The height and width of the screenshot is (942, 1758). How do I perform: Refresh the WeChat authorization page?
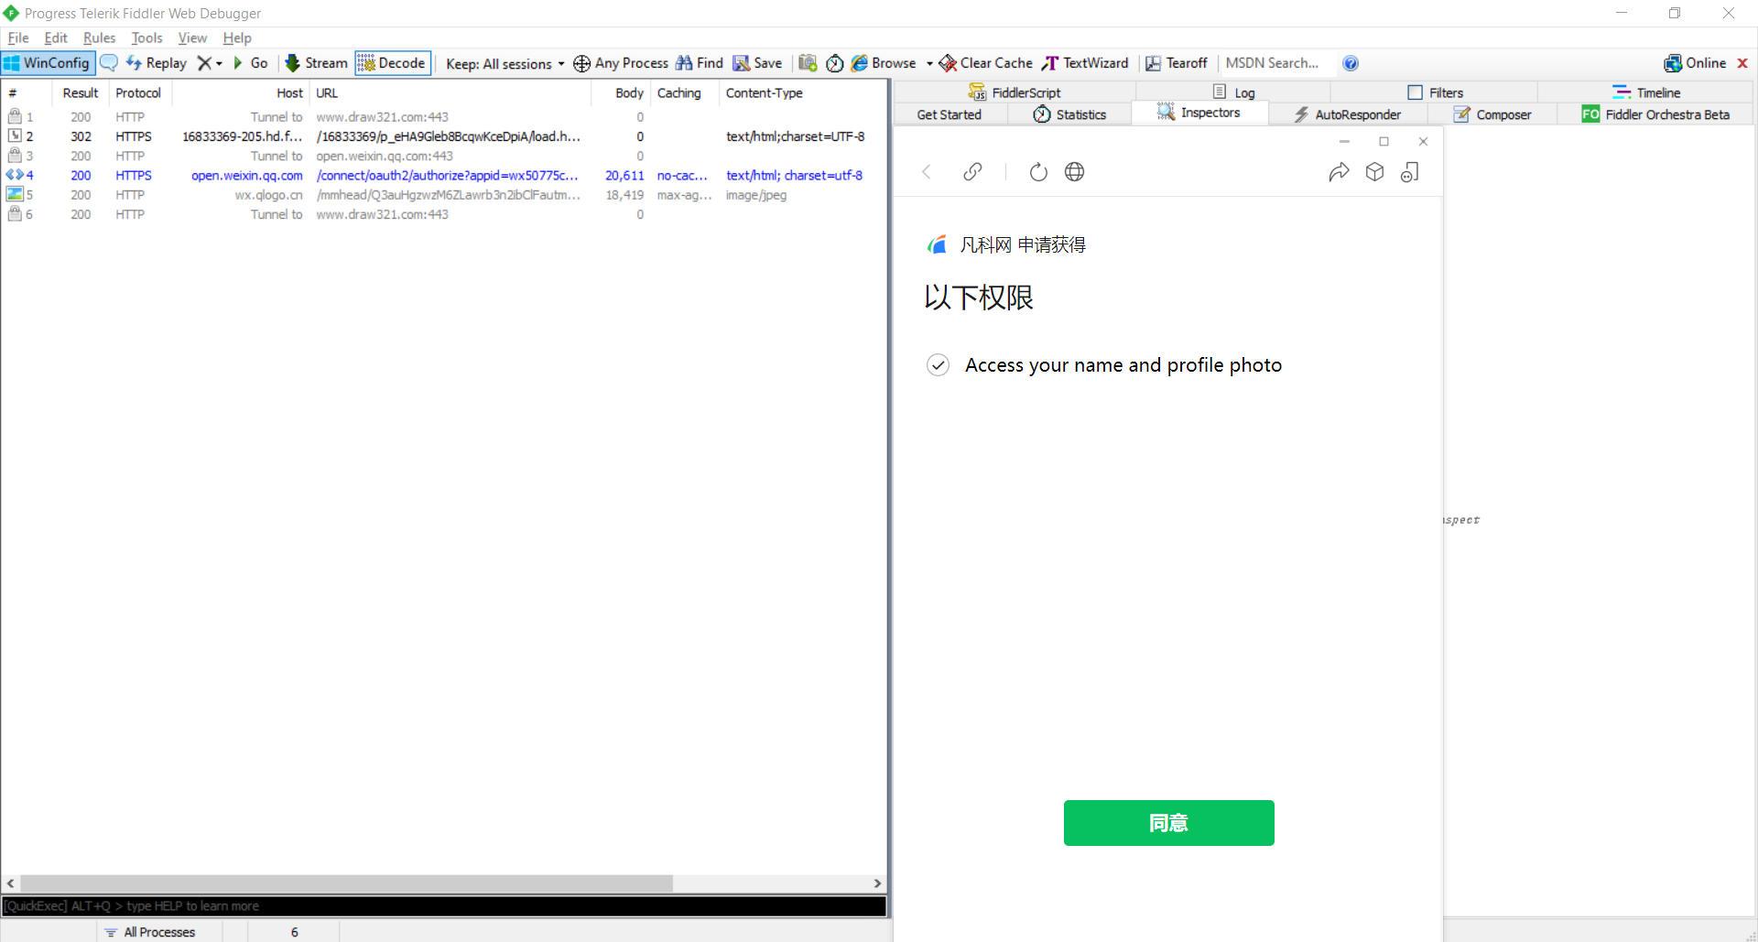tap(1038, 172)
